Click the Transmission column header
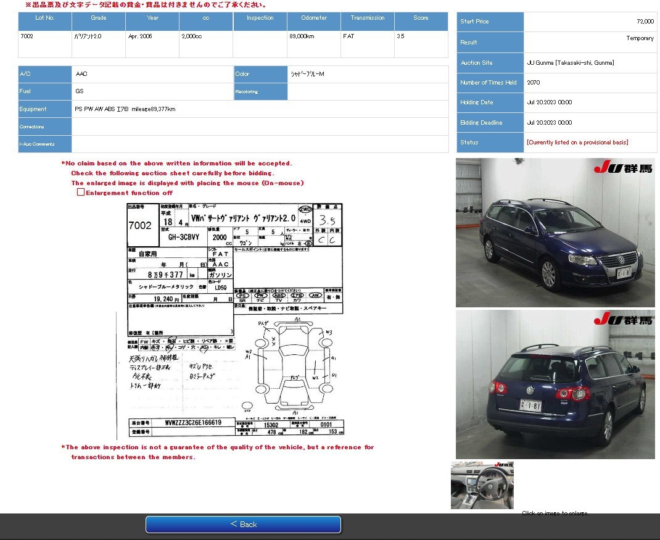Screen dimensions: 660x540 tap(368, 21)
